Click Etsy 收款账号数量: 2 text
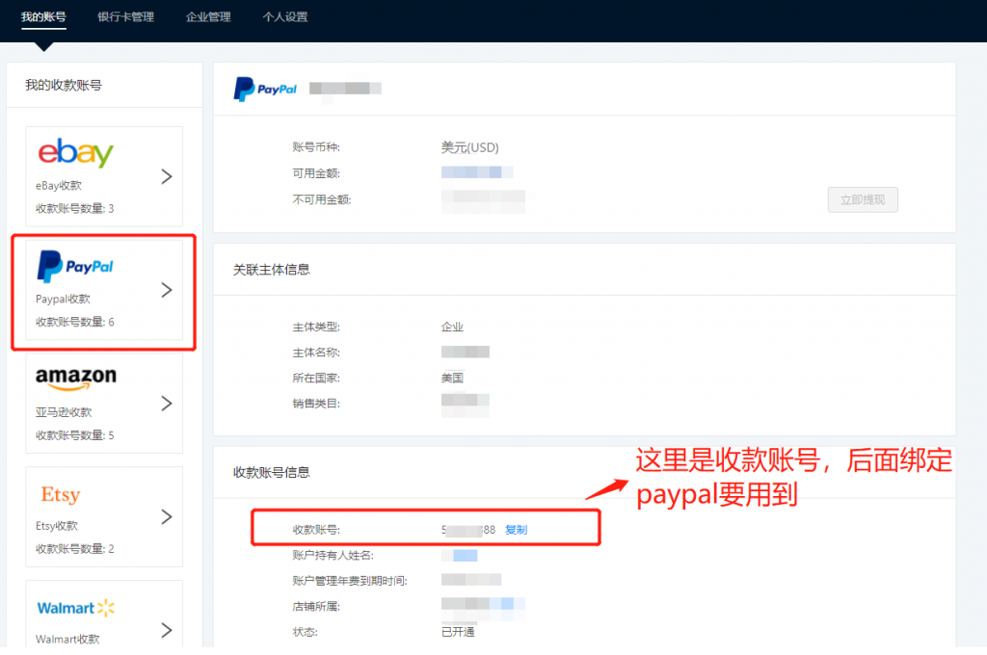987x655 pixels. [74, 548]
